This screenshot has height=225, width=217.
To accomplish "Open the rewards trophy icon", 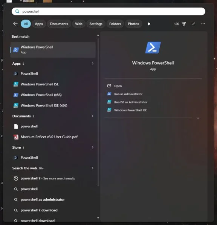I will pos(184,24).
